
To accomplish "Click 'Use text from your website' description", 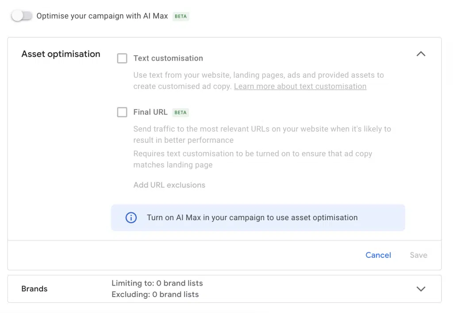I will (258, 80).
